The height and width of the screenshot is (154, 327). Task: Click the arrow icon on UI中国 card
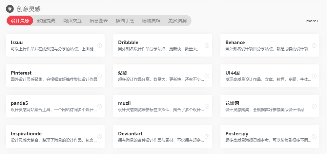point(314,76)
